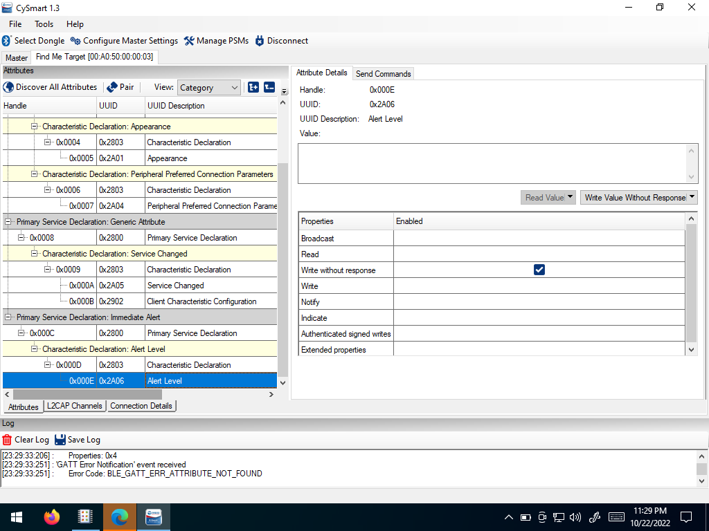Image resolution: width=709 pixels, height=531 pixels.
Task: Click the clock showing 11:29 PM
Action: point(649,511)
